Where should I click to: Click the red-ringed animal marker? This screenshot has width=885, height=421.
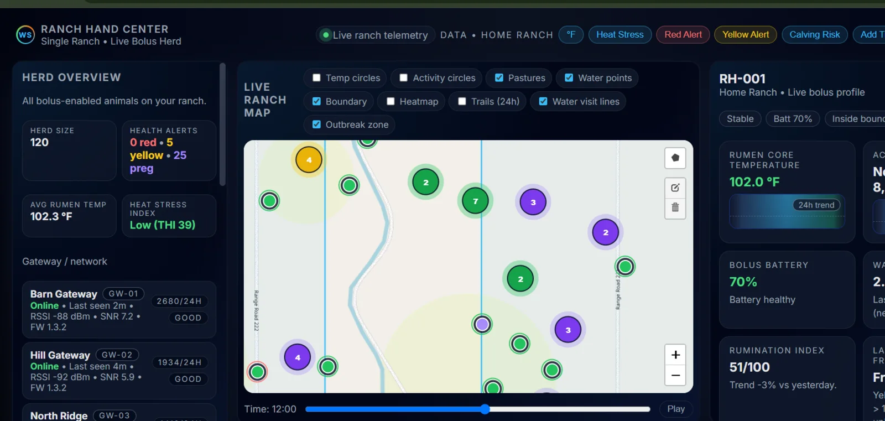pos(257,372)
